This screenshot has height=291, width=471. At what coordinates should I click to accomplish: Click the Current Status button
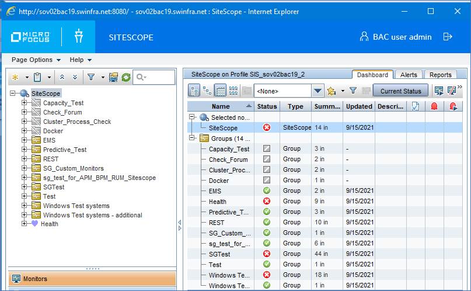click(400, 91)
